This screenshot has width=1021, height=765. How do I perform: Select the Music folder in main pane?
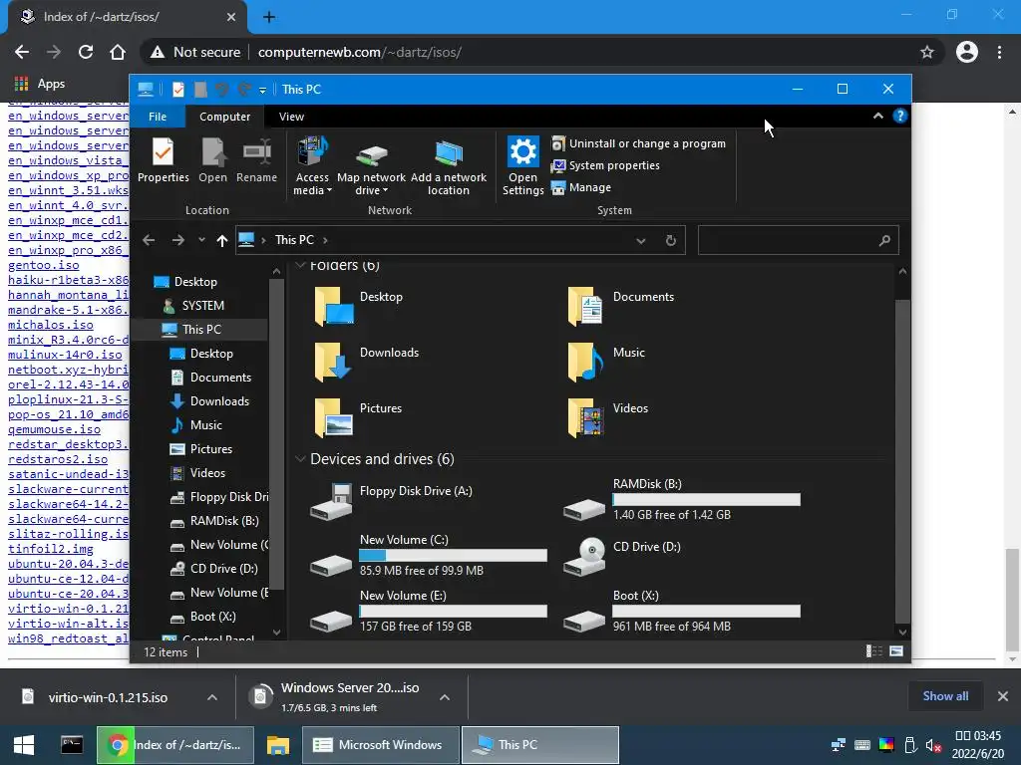coord(607,362)
